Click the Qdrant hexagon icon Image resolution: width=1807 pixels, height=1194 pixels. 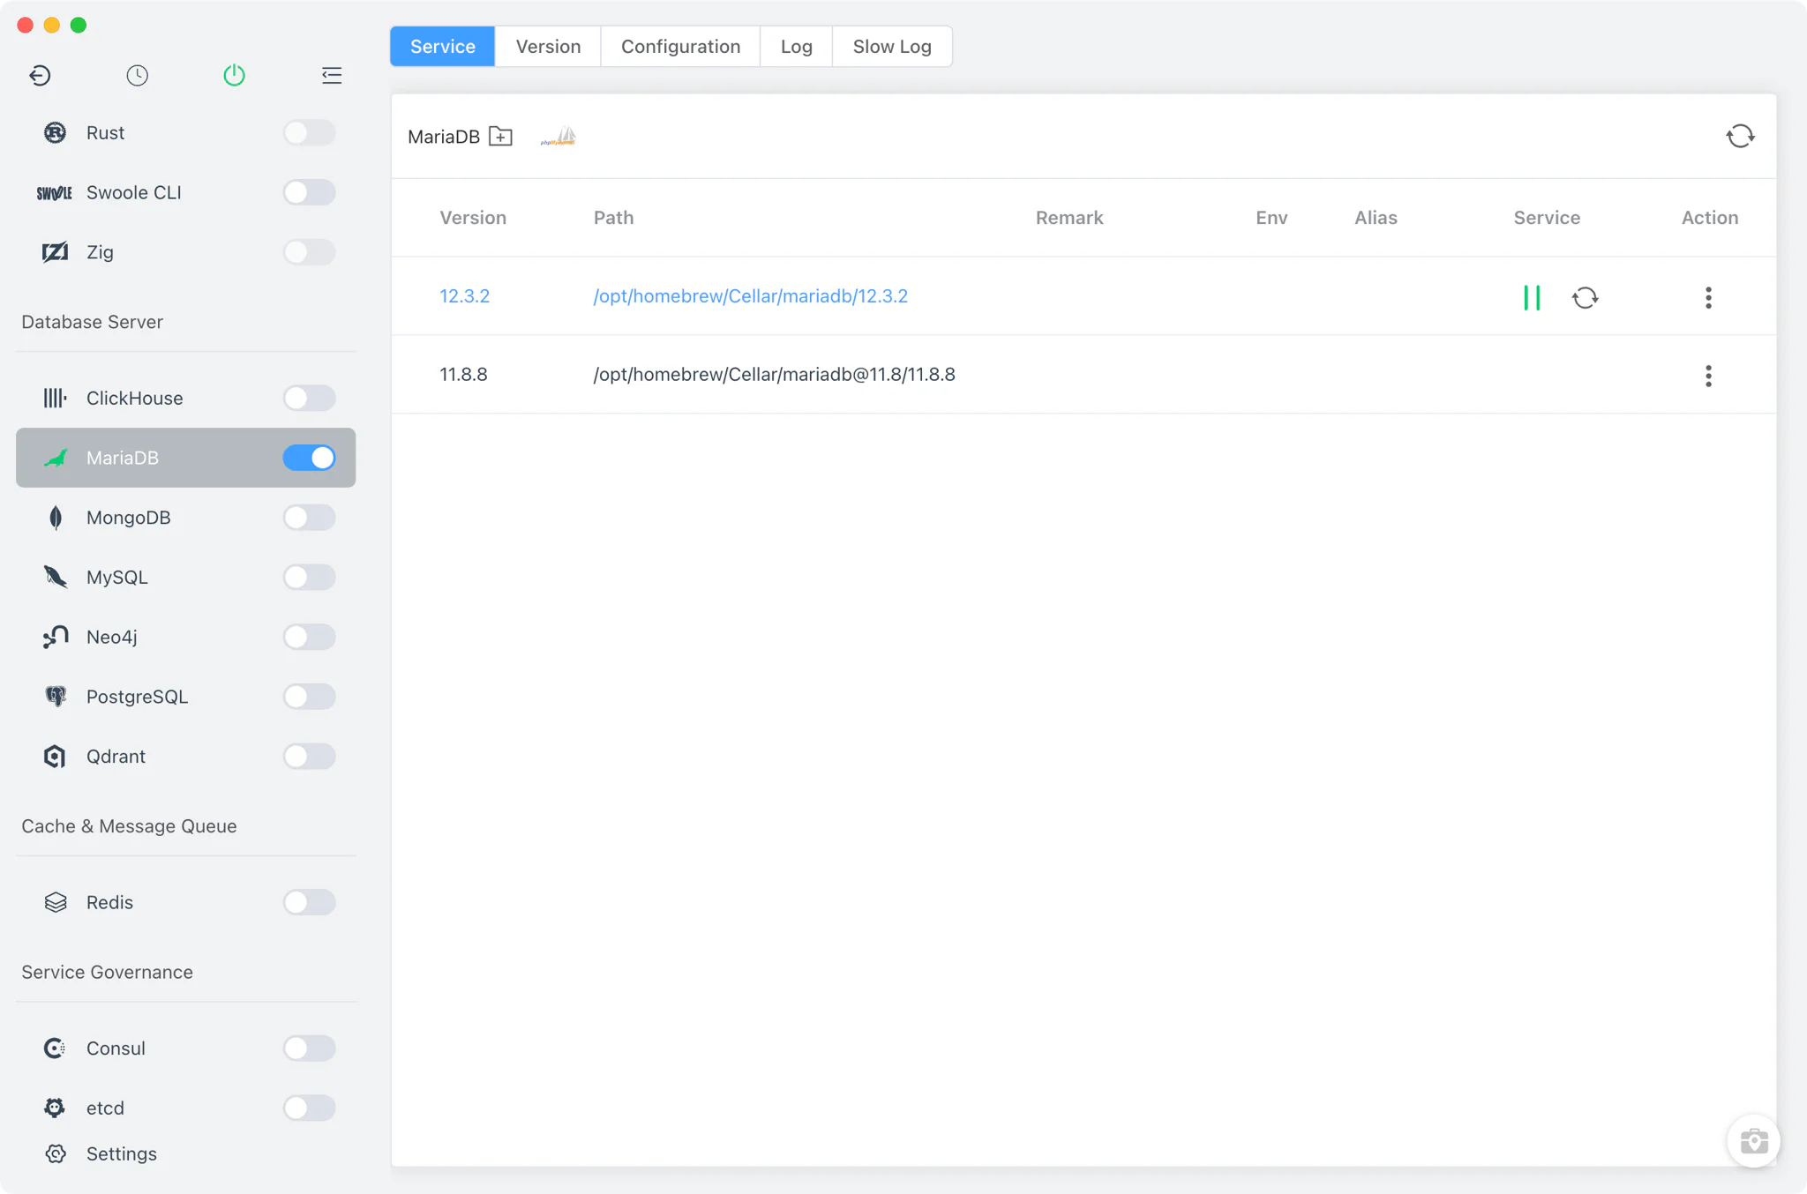[x=55, y=757]
